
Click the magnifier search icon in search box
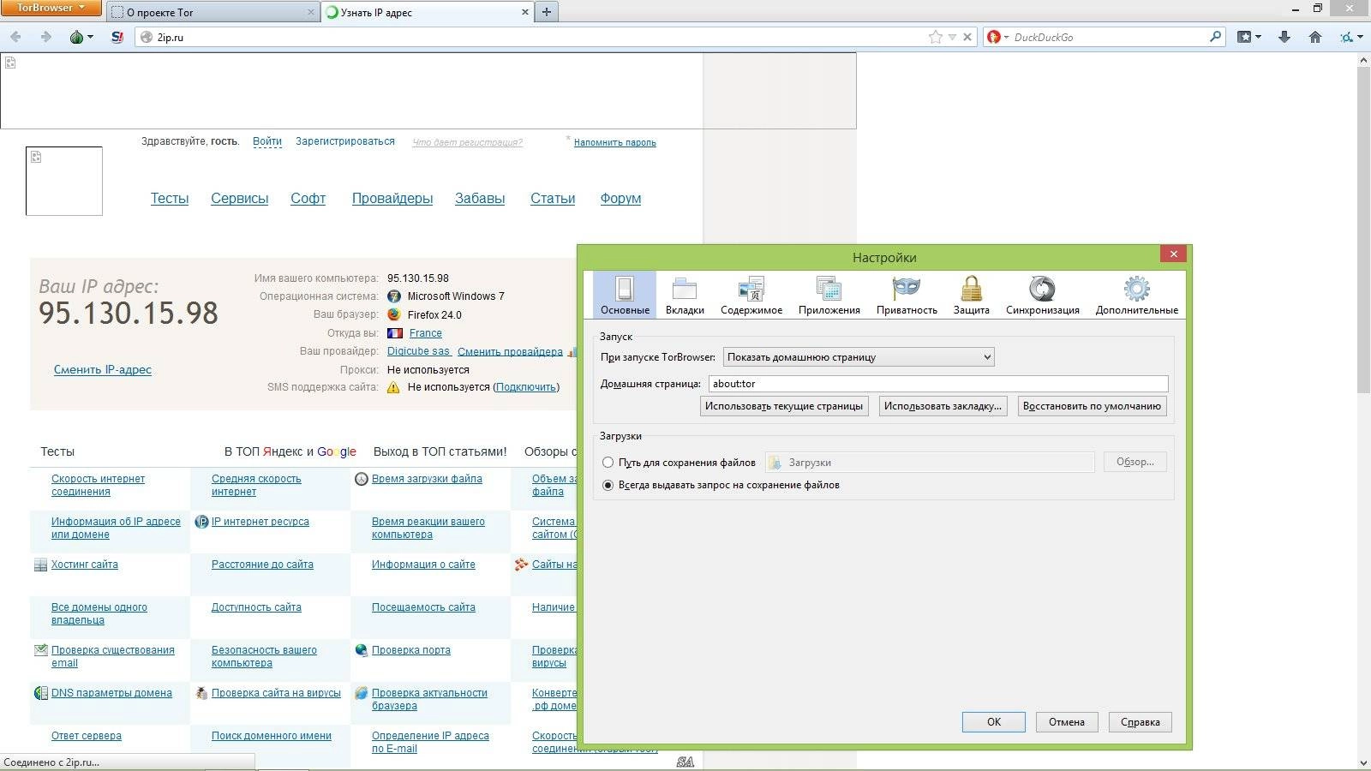(1215, 37)
